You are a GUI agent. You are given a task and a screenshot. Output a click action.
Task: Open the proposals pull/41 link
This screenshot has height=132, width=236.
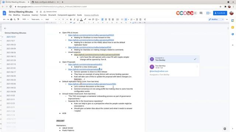click(x=85, y=65)
